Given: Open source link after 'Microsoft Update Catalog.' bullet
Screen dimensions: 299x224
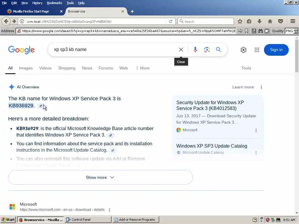Looking at the screenshot, I should point(113,150).
